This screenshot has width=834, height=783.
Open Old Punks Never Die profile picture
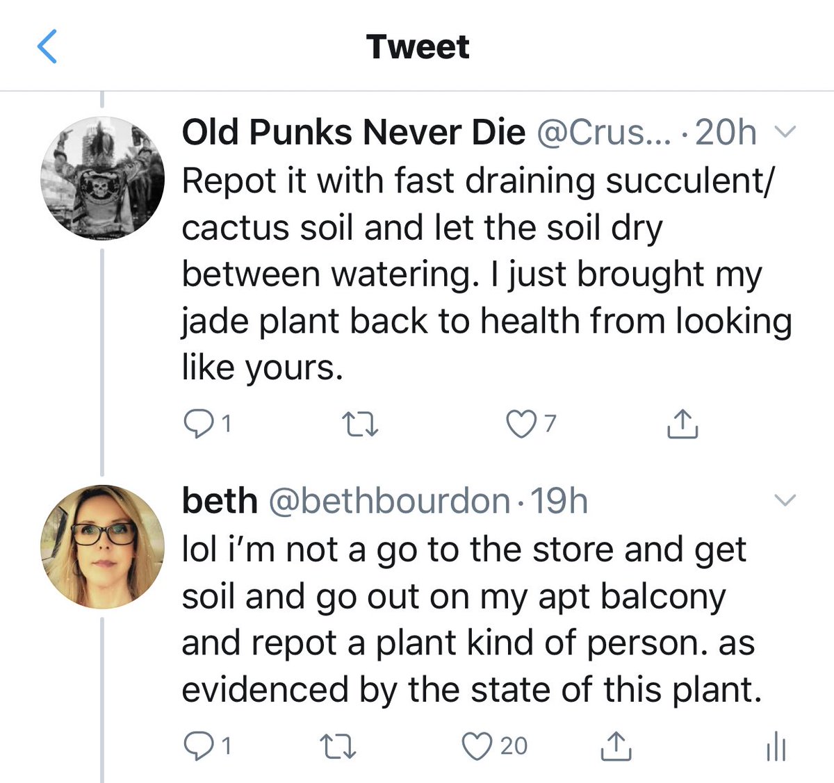click(x=103, y=178)
